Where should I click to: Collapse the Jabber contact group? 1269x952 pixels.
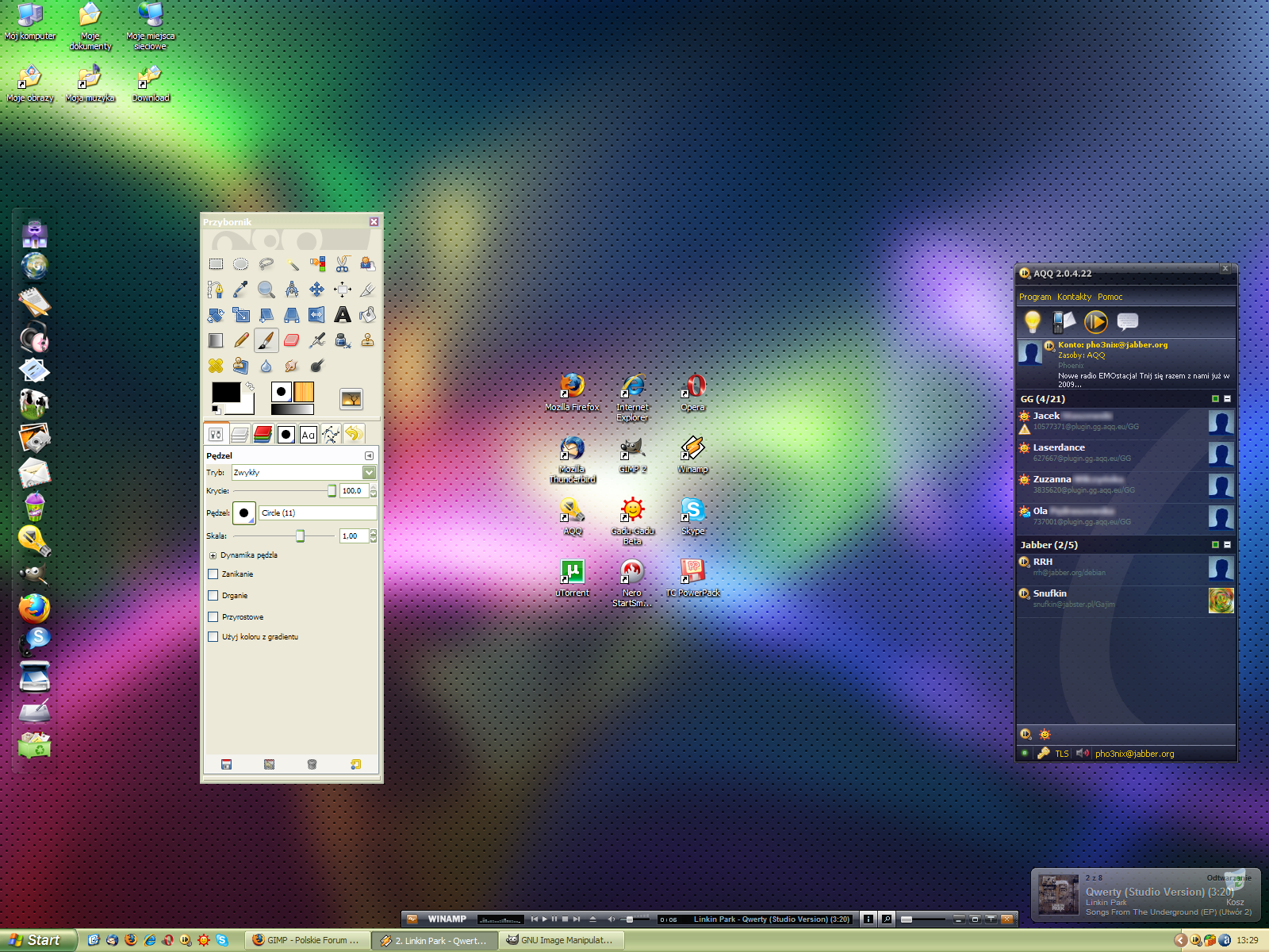click(x=1227, y=545)
